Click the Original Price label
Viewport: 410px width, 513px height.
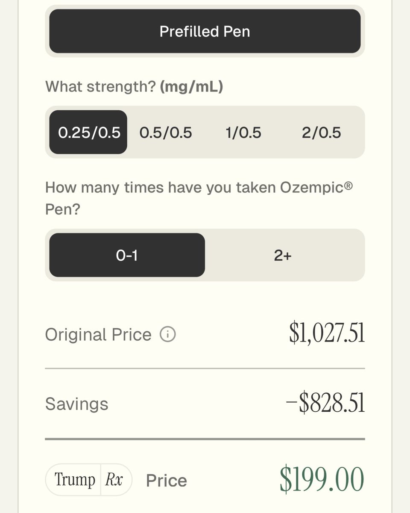(x=98, y=335)
